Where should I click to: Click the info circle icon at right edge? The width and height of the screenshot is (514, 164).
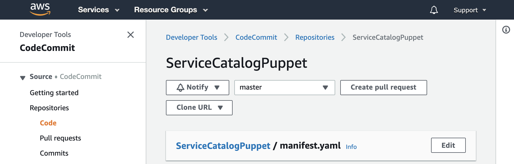(x=506, y=30)
